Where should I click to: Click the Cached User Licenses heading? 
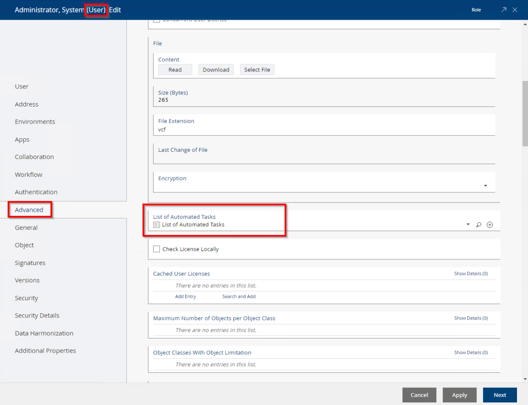tap(181, 274)
